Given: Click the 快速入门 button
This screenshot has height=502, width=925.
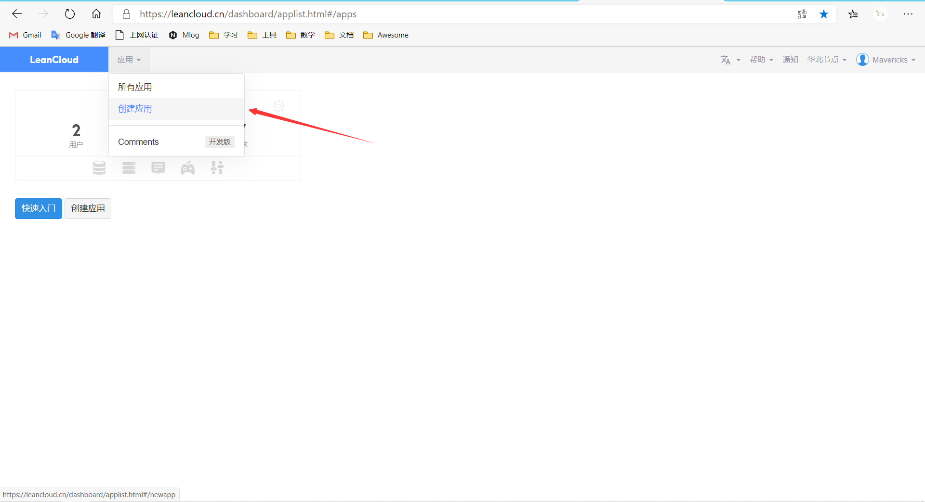Looking at the screenshot, I should [x=39, y=208].
